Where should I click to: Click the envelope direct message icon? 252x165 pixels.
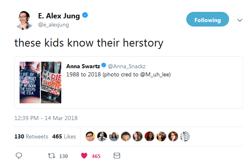(116, 156)
